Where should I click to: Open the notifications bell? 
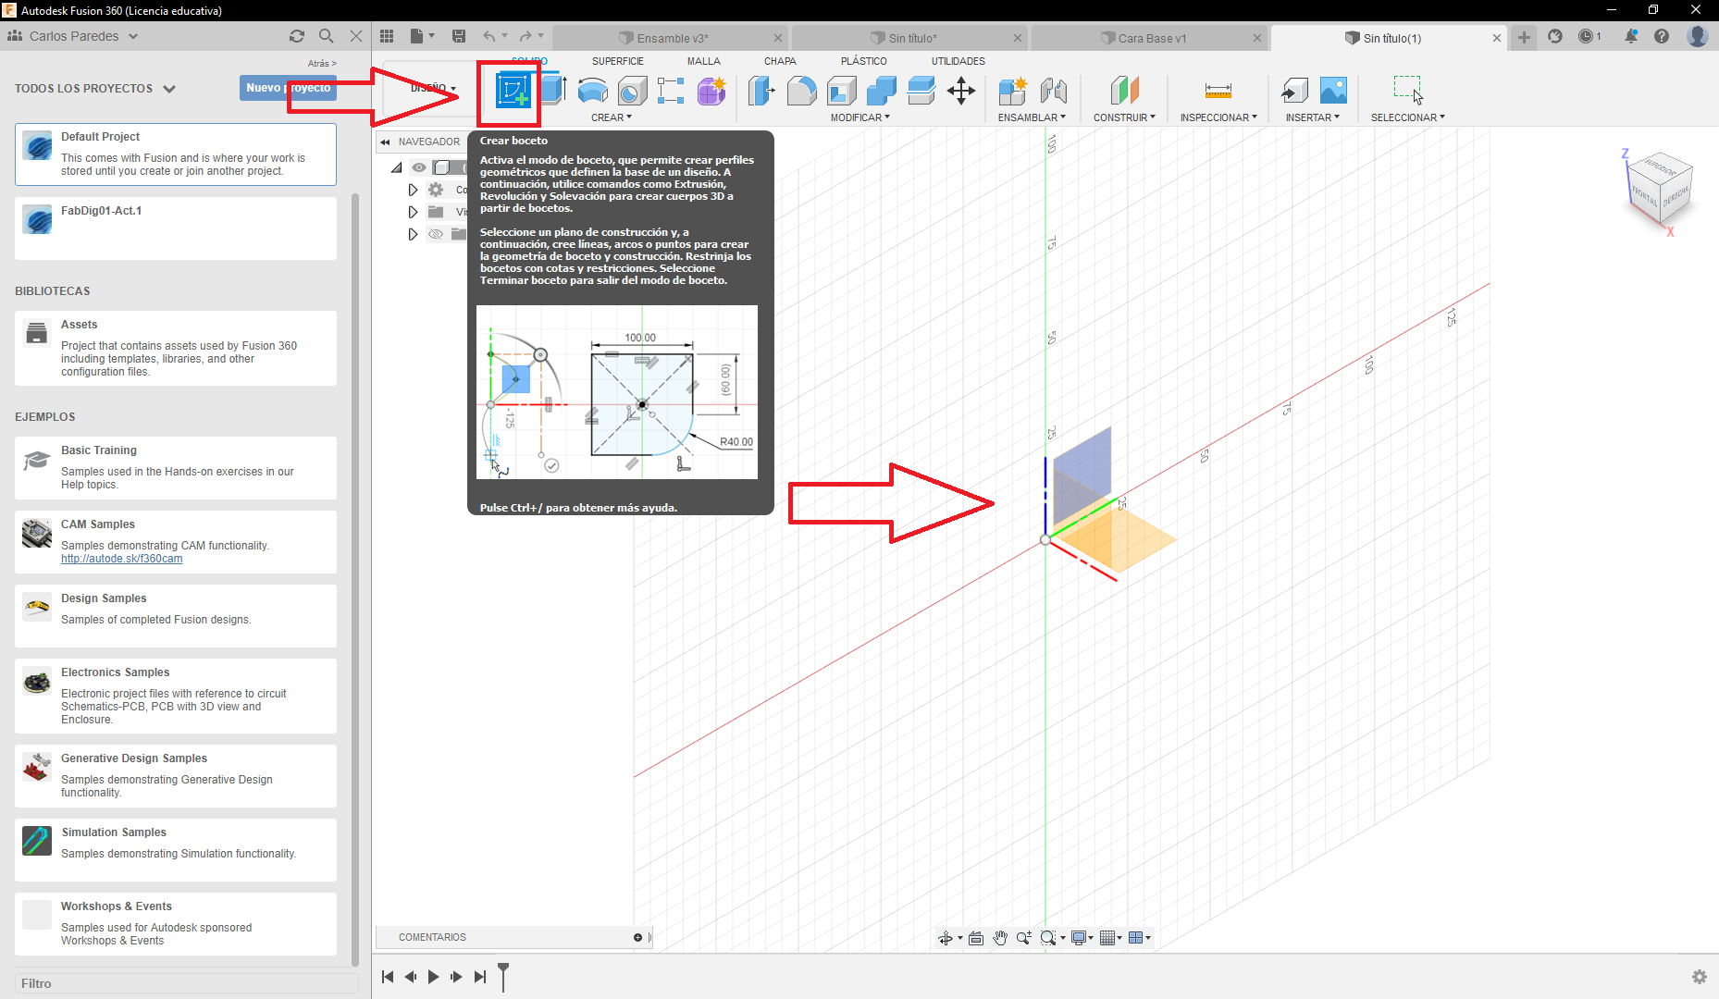coord(1631,36)
